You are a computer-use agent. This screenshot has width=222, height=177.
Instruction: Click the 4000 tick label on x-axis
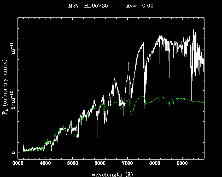point(45,163)
